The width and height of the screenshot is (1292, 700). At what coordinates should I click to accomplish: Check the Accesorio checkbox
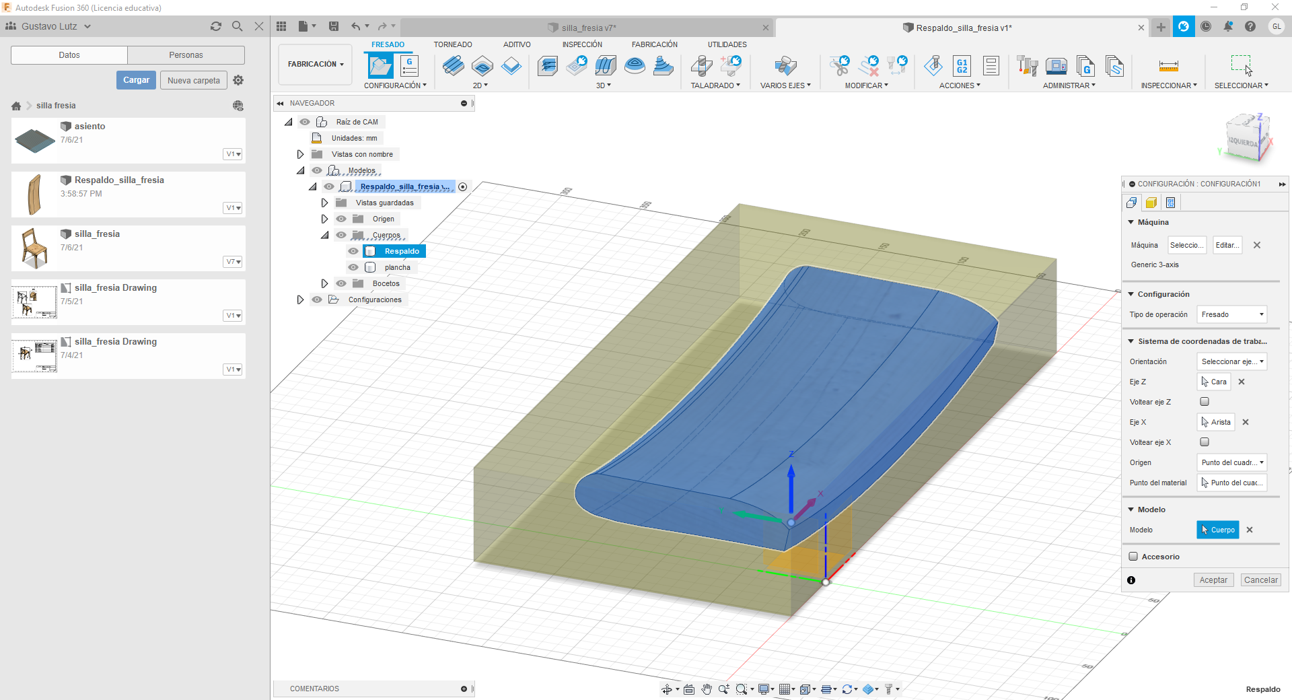tap(1133, 557)
